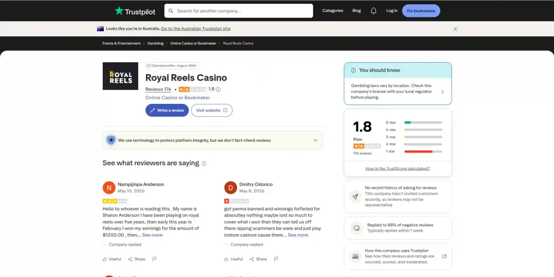
Task: Go to Online Casino or Bookmaker breadcrumb
Action: point(193,43)
